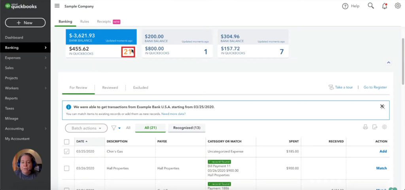Check the Chin's Gas row checkbox
Viewport: 405px width, 190px height.
click(66, 152)
